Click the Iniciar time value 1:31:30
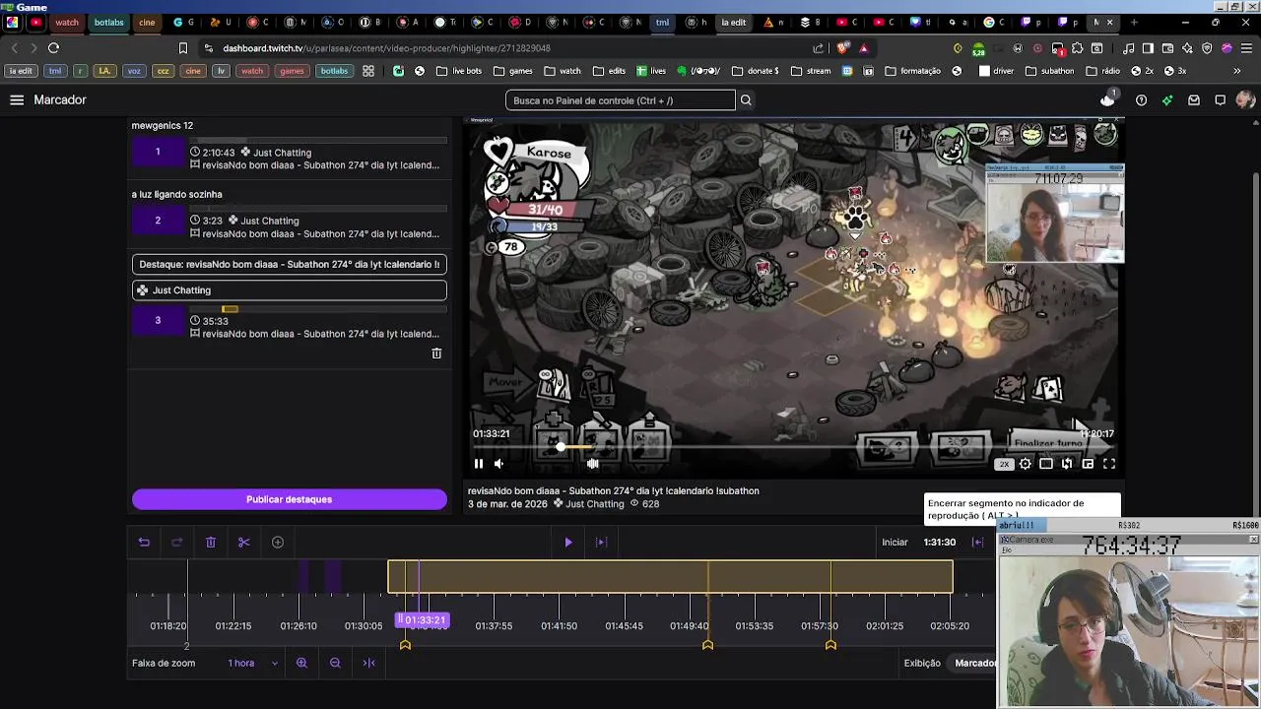 pos(940,543)
